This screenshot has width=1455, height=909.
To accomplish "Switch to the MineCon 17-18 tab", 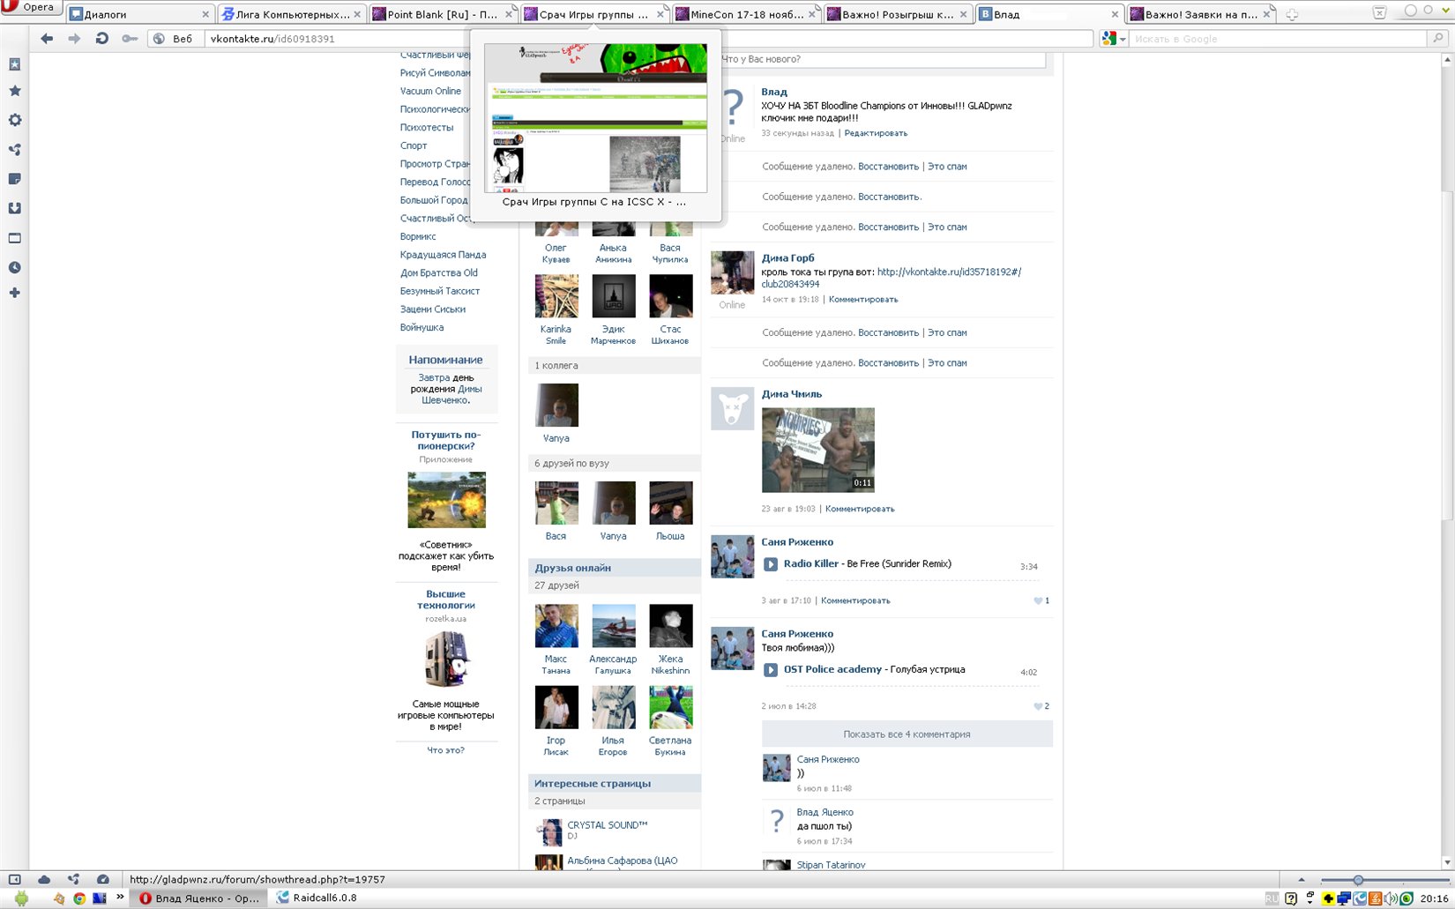I will (746, 14).
